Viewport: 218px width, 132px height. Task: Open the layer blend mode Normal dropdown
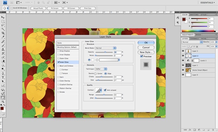click(192, 42)
